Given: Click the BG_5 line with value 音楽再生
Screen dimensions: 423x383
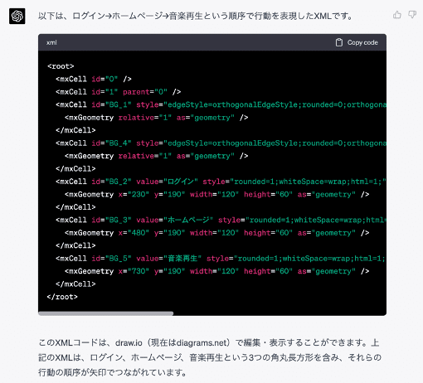Looking at the screenshot, I should pyautogui.click(x=221, y=259).
